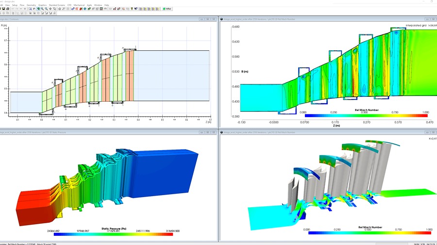Click the highlighted green arrow toolbar icon
Viewport: 437px width, 245px height.
click(38, 9)
